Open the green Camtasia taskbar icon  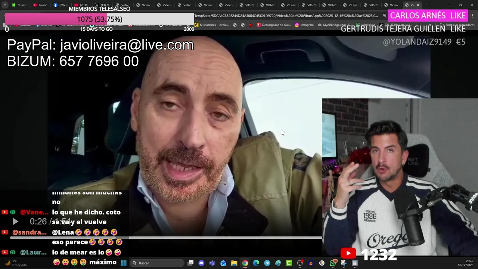(x=289, y=263)
